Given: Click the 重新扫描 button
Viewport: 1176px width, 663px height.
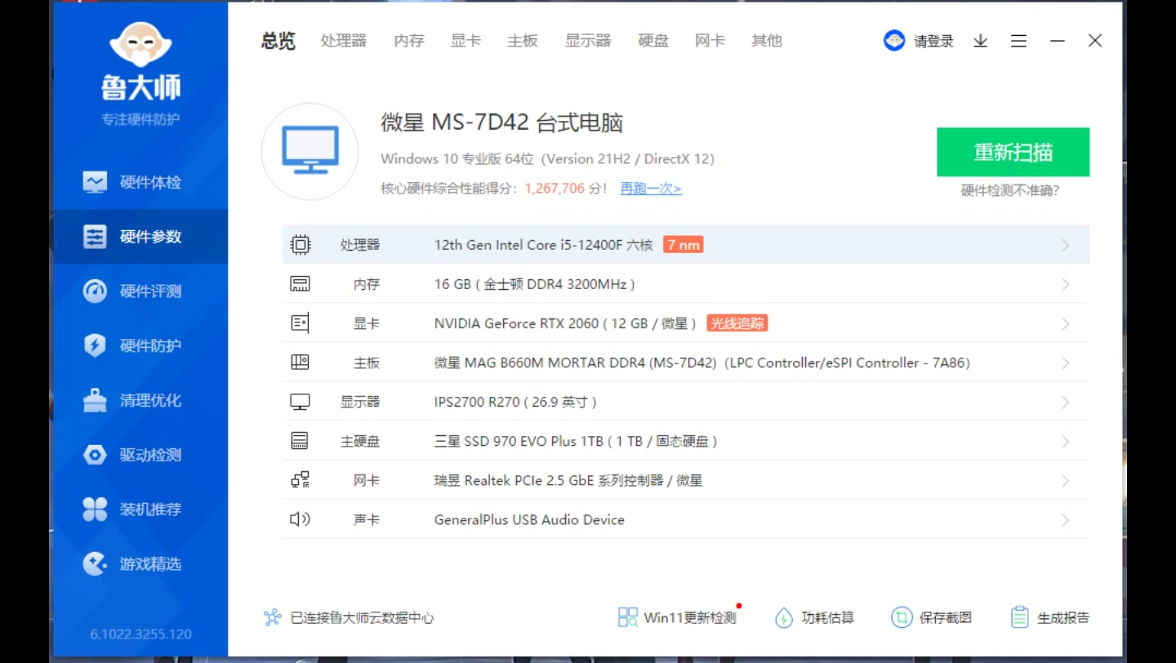Looking at the screenshot, I should 1013,152.
